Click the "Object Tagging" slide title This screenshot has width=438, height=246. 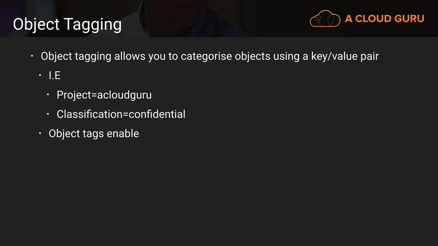pyautogui.click(x=67, y=24)
